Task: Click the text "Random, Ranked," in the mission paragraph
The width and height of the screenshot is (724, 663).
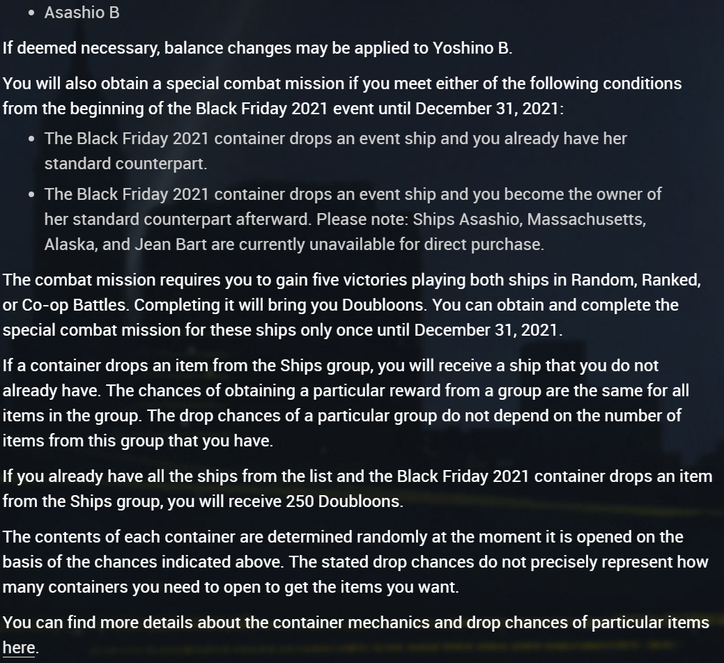Action: pos(636,280)
